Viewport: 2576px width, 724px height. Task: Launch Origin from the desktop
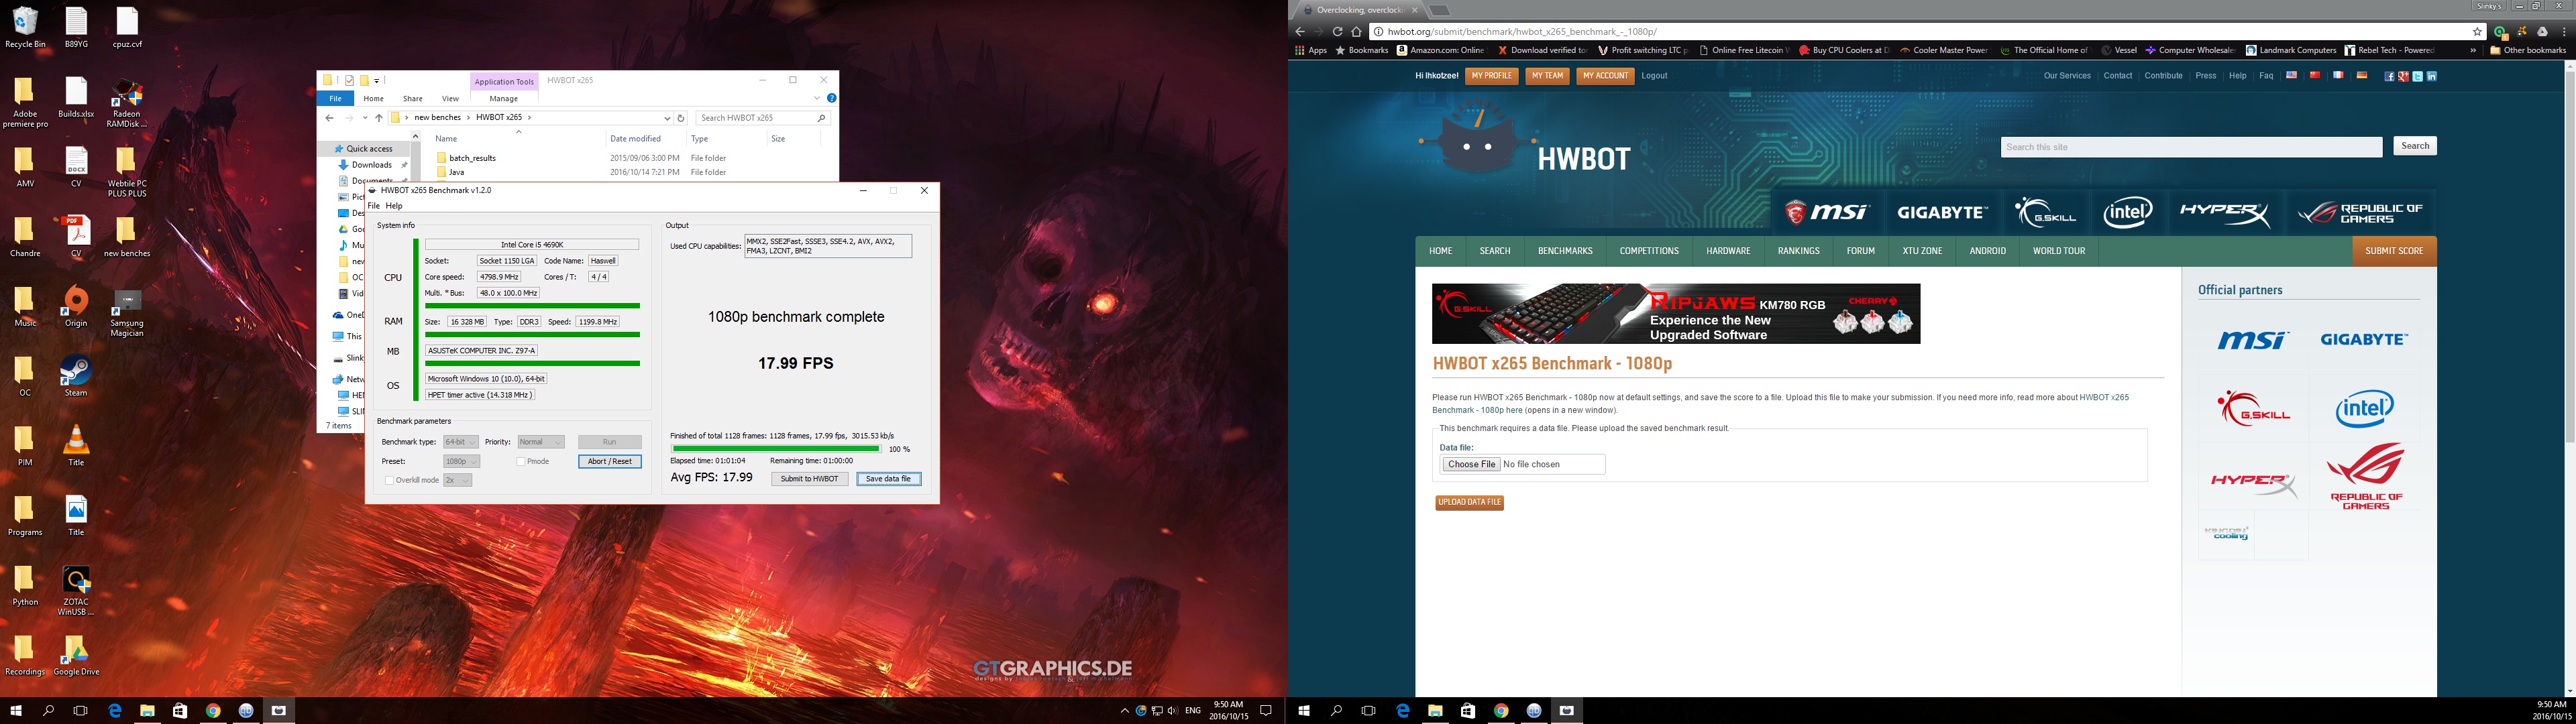point(76,307)
